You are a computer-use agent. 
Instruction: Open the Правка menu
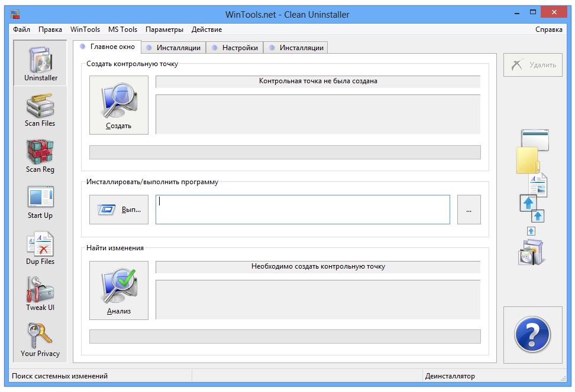[50, 30]
